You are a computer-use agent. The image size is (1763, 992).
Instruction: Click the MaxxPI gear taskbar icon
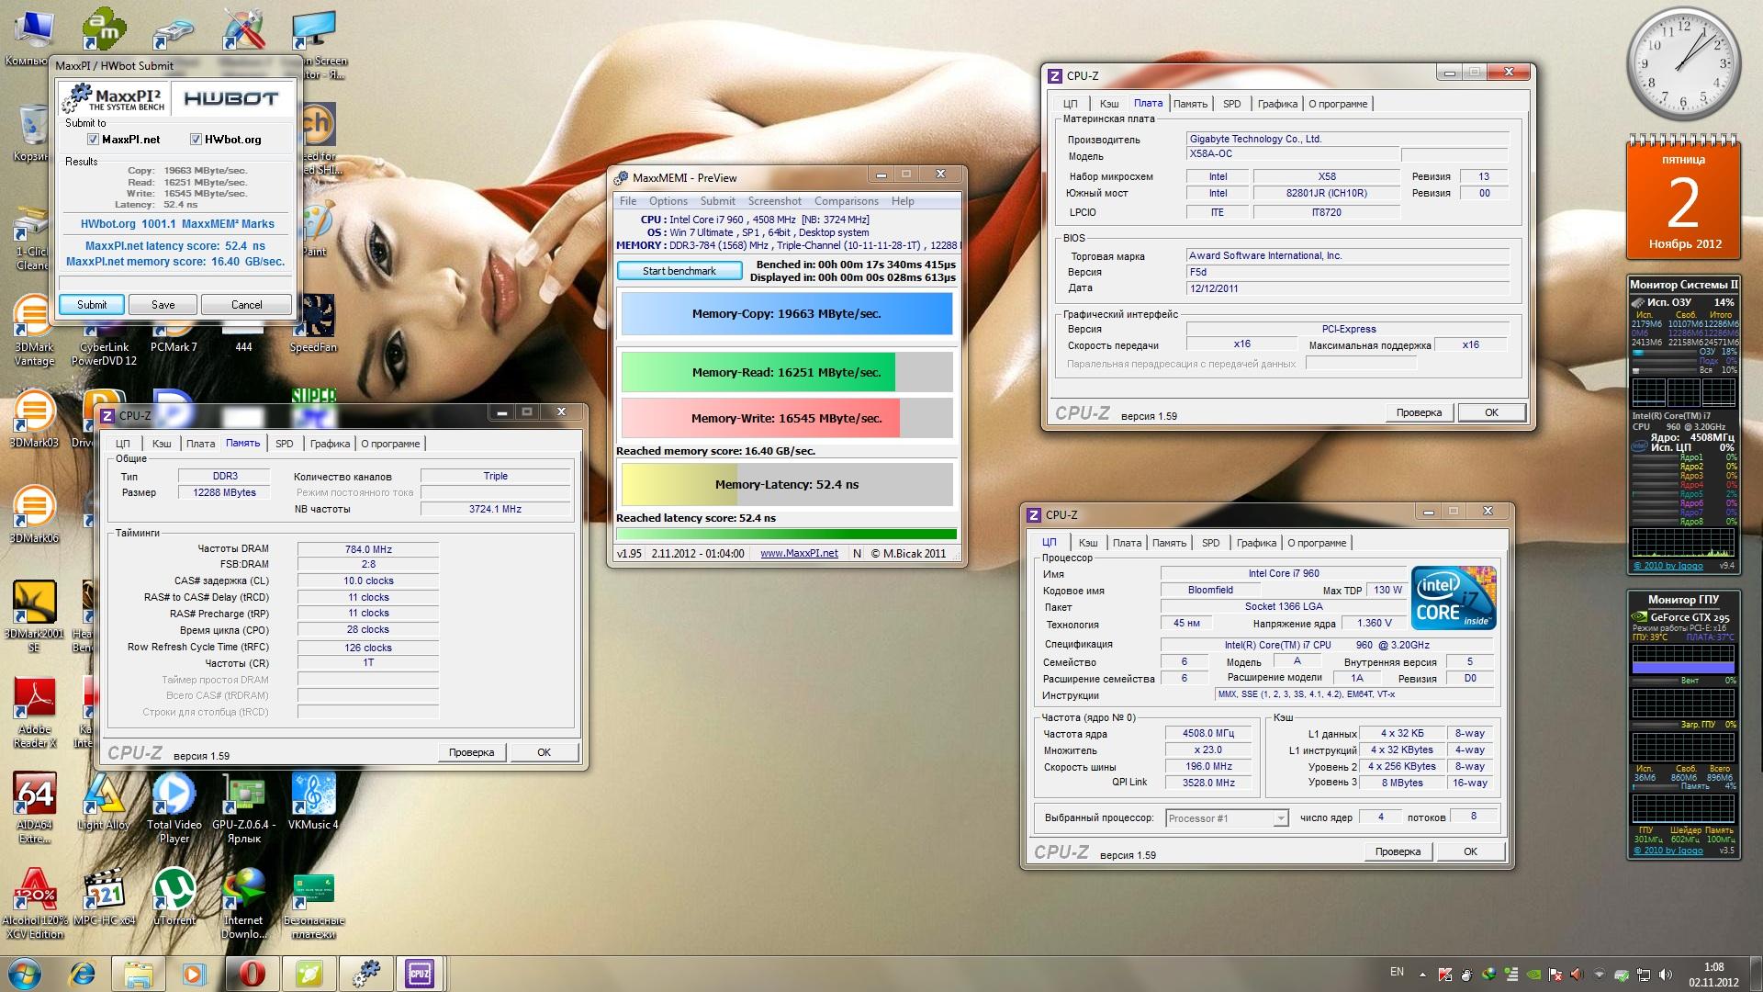click(365, 974)
